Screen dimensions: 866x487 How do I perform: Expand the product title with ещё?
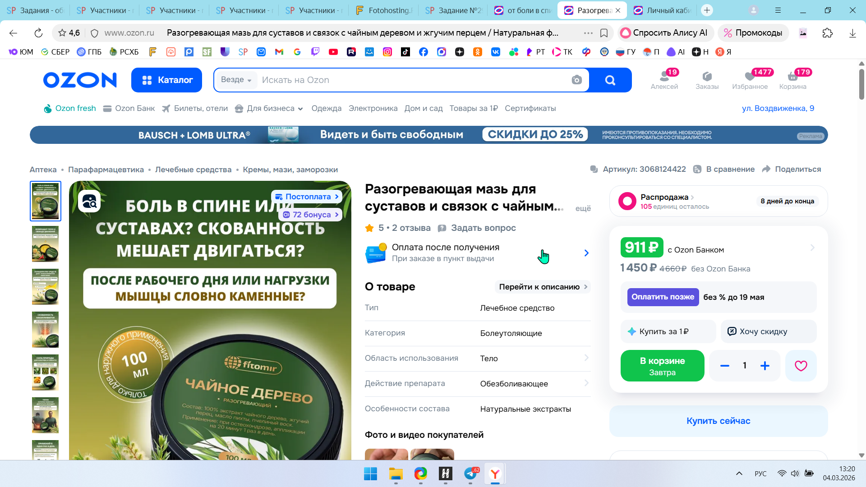[x=583, y=208]
